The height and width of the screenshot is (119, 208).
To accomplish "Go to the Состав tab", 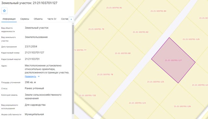I will (x=65, y=19).
